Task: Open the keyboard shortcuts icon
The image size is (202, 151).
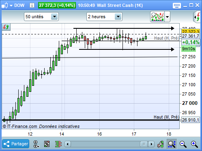Action: pyautogui.click(x=177, y=6)
